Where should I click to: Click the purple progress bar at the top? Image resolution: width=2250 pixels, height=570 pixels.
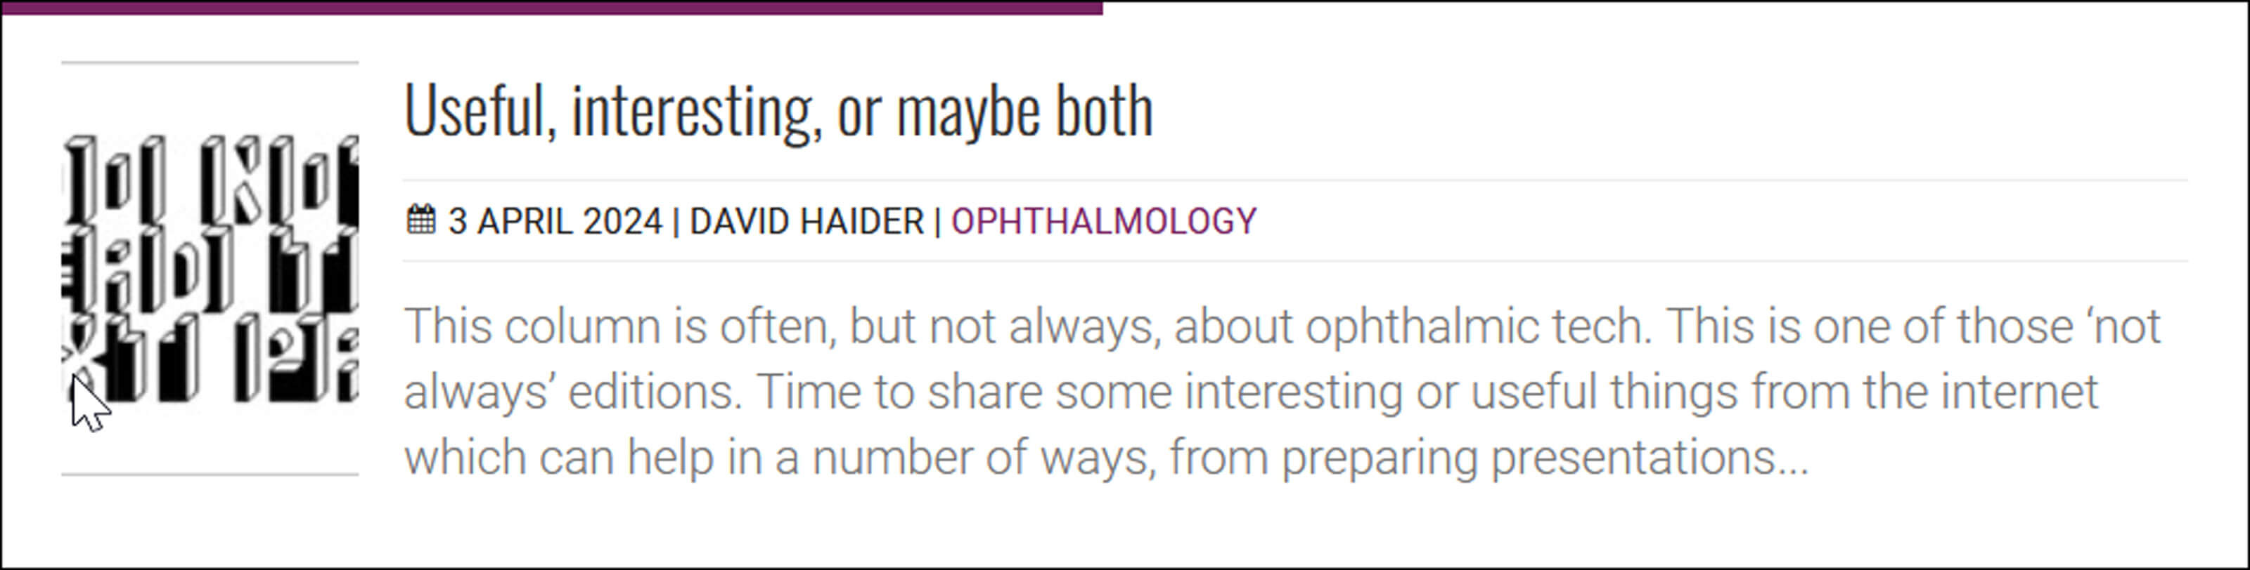pyautogui.click(x=551, y=8)
